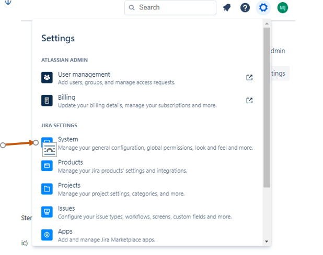Click 'Configure your issue types, workflows' description

click(x=145, y=217)
